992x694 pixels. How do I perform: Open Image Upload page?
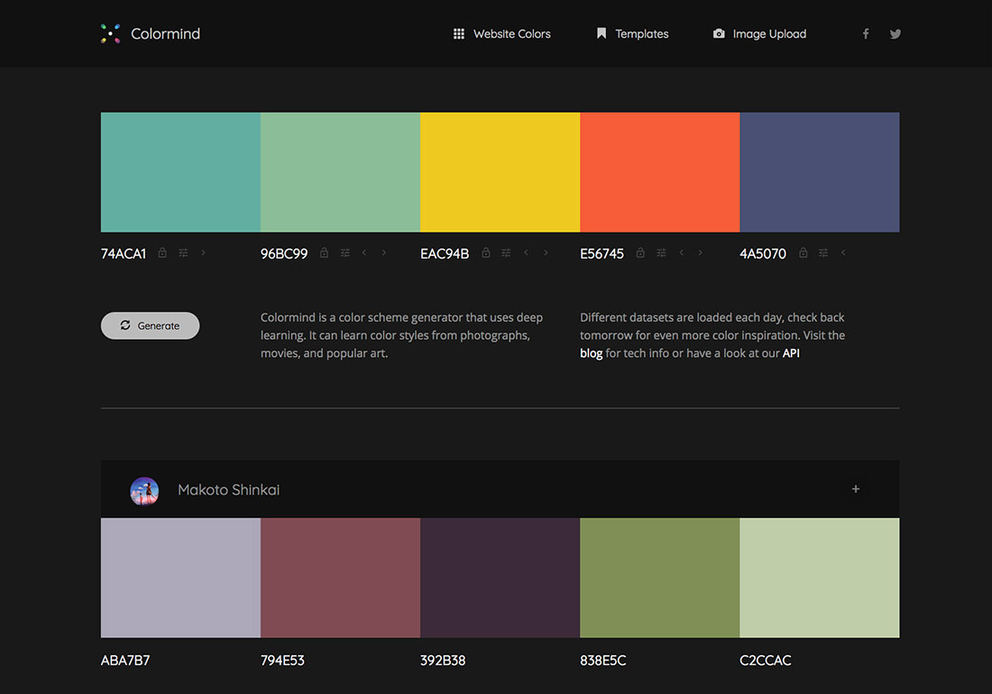tap(759, 34)
